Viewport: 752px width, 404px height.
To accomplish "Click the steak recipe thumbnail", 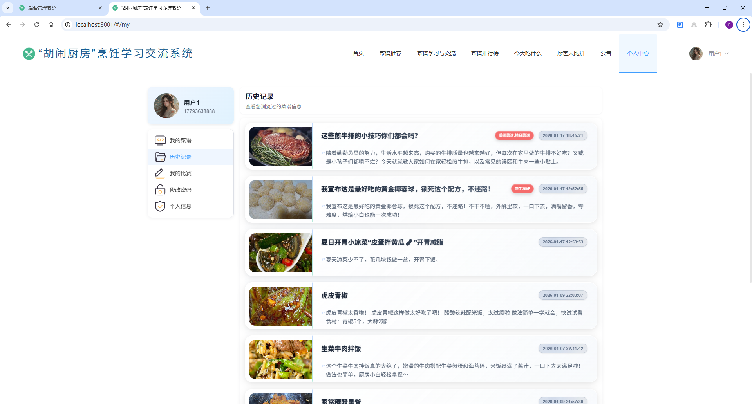I will pyautogui.click(x=280, y=146).
